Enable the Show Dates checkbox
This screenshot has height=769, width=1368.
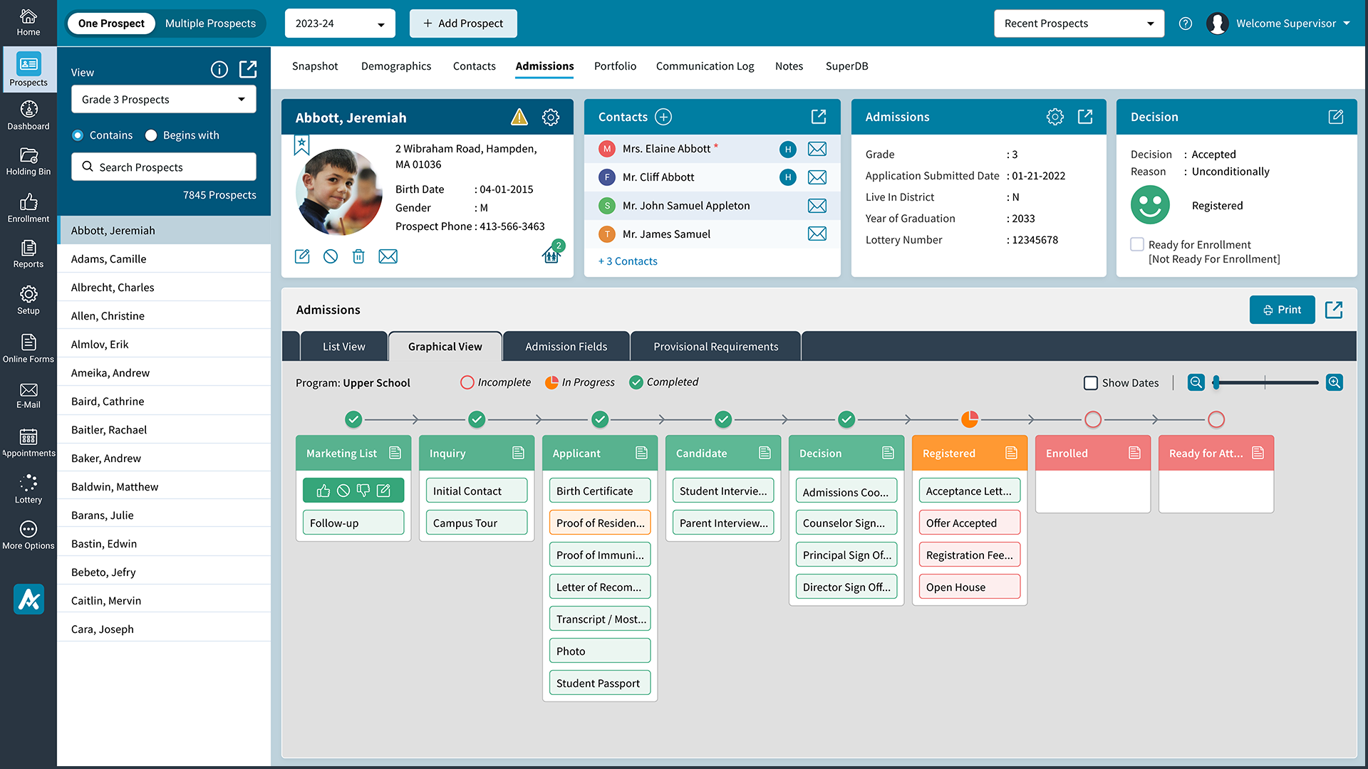1091,383
